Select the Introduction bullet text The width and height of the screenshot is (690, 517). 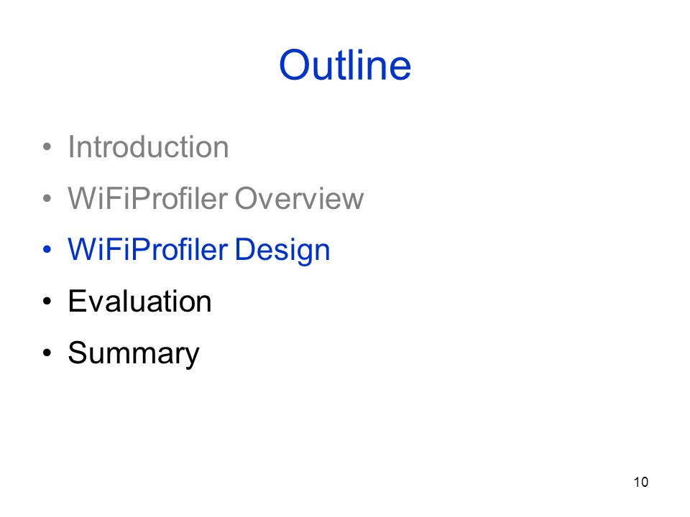point(148,146)
